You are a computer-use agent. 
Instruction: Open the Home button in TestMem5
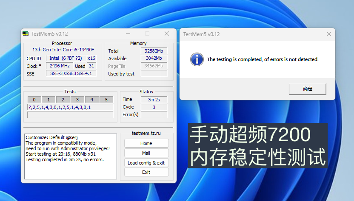point(146,143)
